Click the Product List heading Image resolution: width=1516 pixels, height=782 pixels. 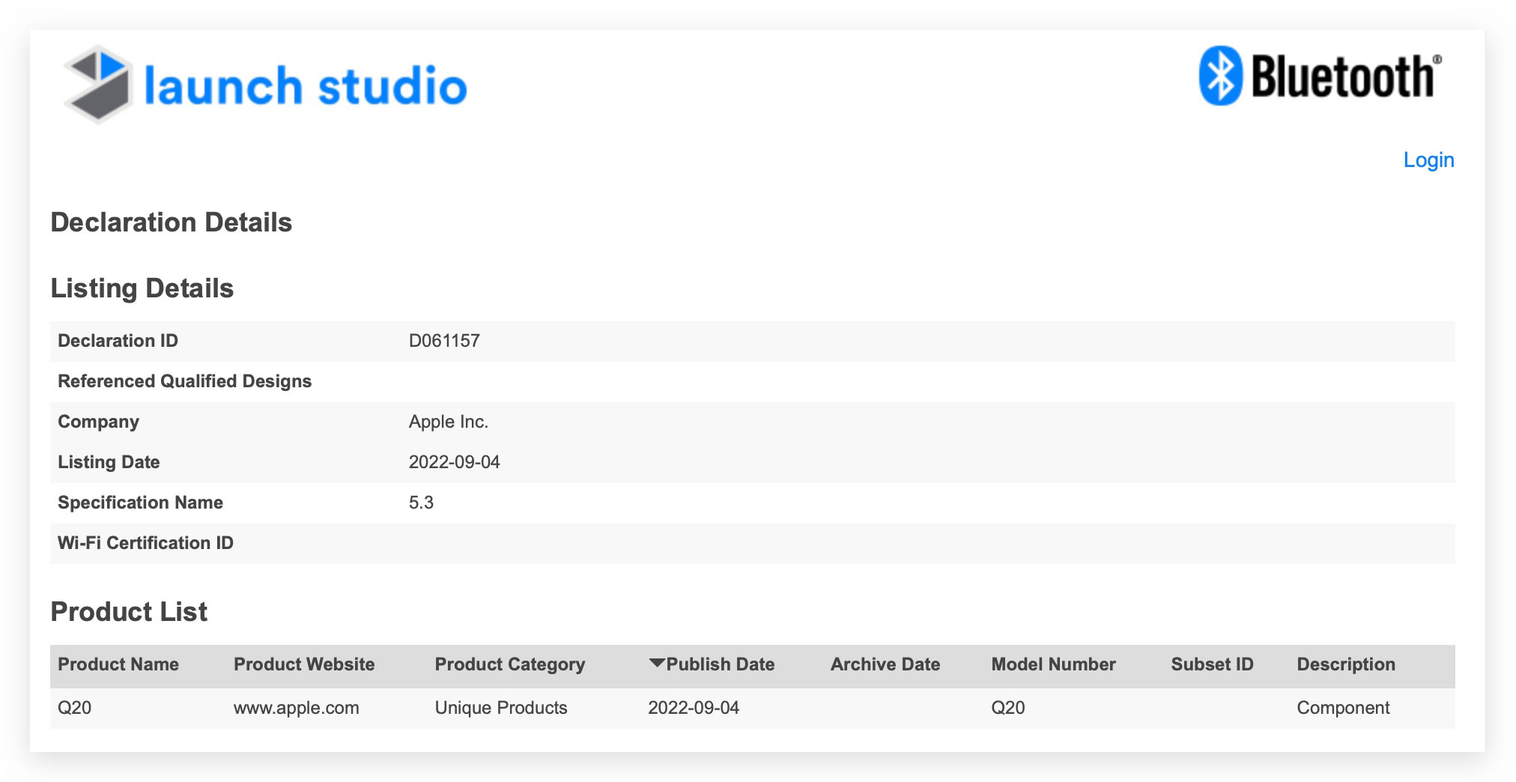coord(129,612)
